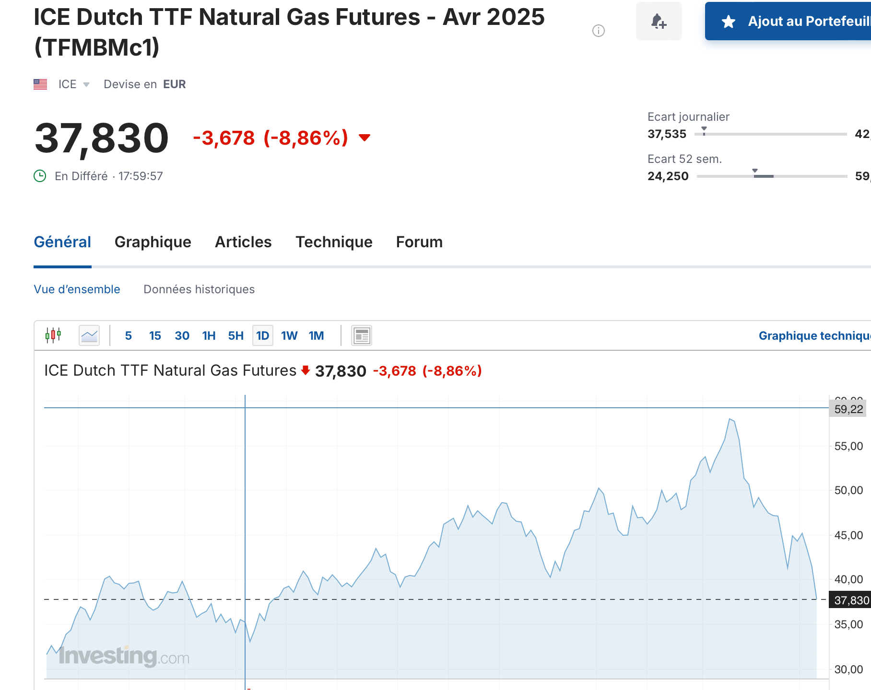Click the delayed clock icon
Image resolution: width=871 pixels, height=690 pixels.
40,176
